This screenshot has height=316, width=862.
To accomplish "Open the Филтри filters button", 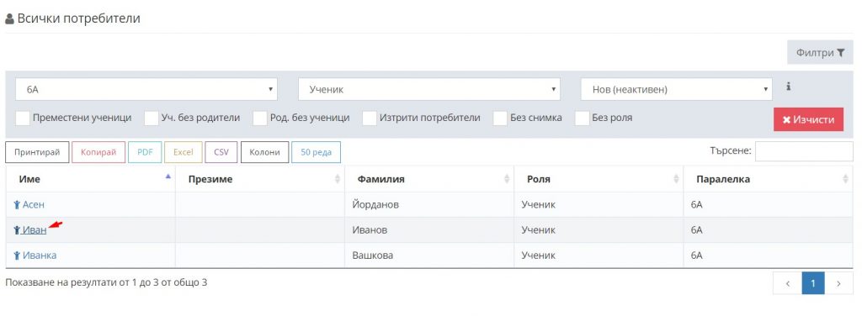I will pos(820,53).
